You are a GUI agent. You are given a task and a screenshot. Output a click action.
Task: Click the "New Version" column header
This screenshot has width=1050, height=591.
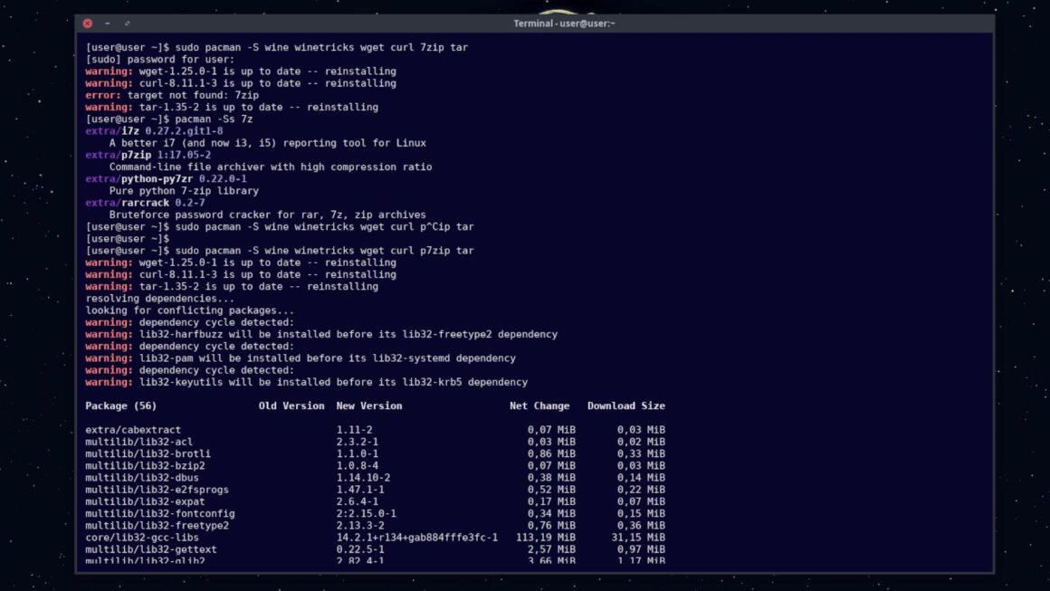coord(368,405)
